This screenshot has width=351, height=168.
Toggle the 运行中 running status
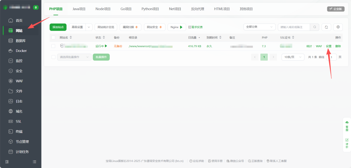coord(101,46)
